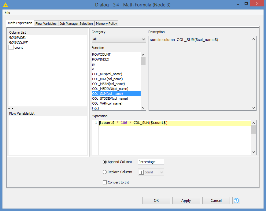Viewport: 266px width, 211px height.
Task: Click the help question mark icon
Action: click(236, 200)
